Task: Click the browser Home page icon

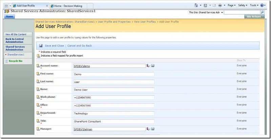Action: (x=196, y=5)
